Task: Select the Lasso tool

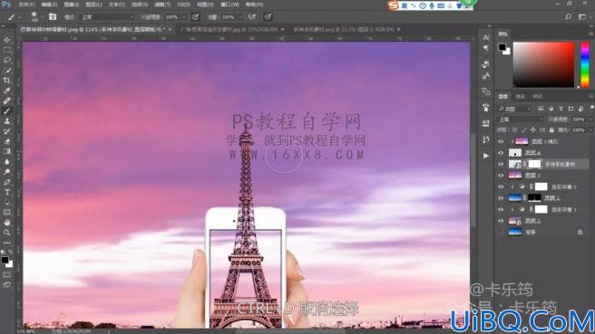Action: (x=7, y=61)
